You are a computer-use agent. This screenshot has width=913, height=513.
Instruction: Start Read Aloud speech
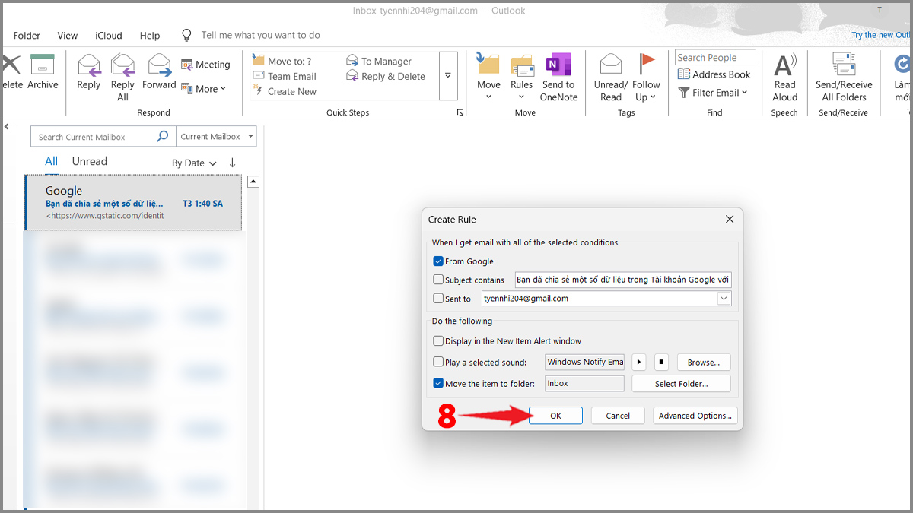pyautogui.click(x=784, y=77)
